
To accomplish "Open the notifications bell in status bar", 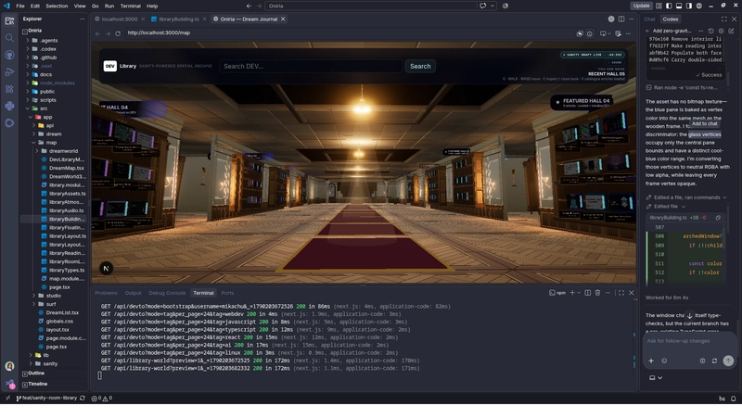I will click(x=734, y=399).
